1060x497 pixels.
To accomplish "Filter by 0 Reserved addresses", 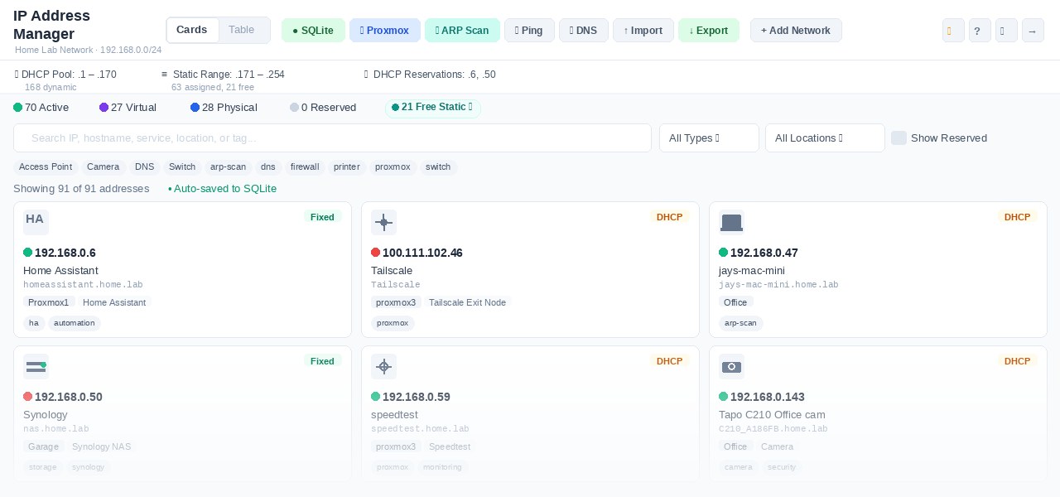I will click(x=323, y=108).
